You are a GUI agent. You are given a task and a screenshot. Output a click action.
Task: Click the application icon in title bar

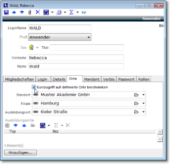tap(6, 5)
